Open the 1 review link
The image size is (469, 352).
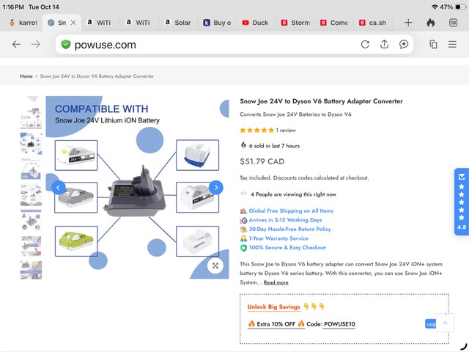coord(286,131)
